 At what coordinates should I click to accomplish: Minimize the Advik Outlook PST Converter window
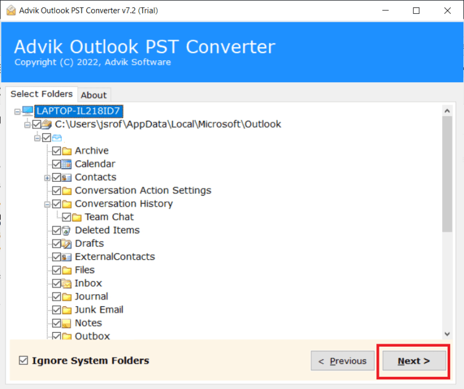click(385, 11)
